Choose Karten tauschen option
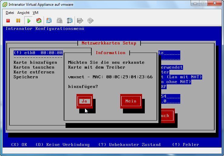Screen dimensions: 224x156 [x=34, y=67]
